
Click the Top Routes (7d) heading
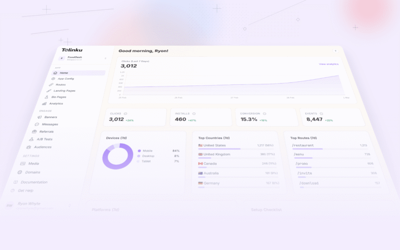304,138
